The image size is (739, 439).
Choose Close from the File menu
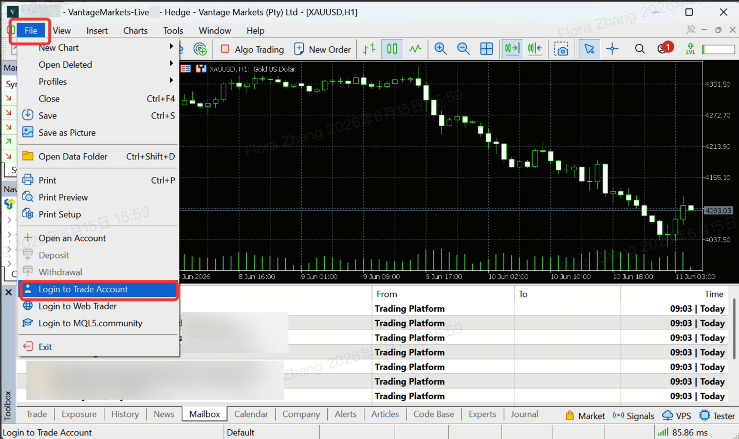[99, 98]
